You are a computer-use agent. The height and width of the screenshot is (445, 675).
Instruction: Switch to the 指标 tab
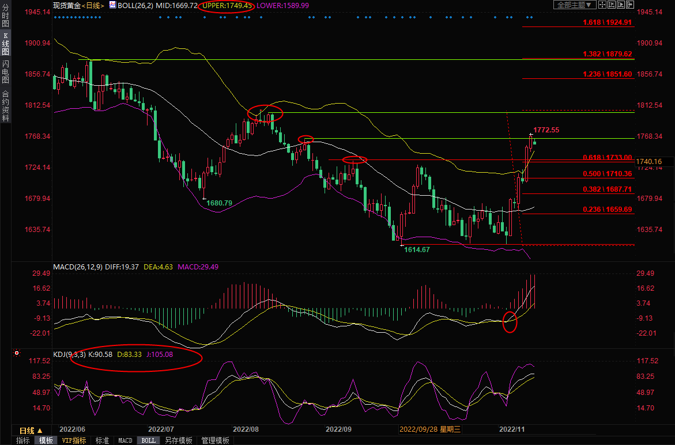click(x=23, y=440)
